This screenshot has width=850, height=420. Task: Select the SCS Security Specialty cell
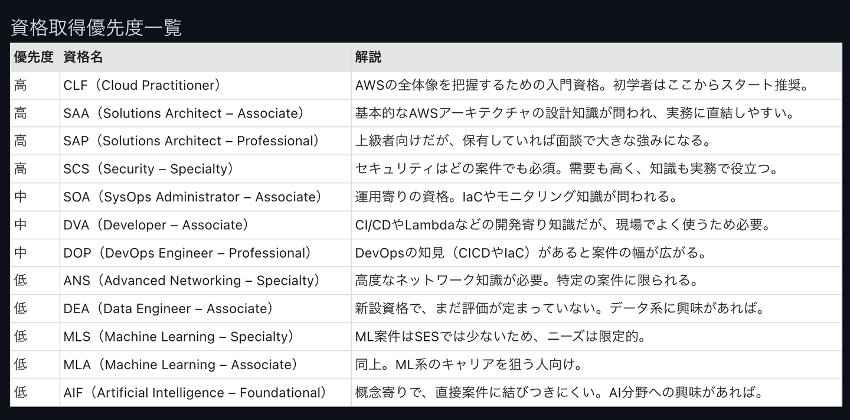[x=149, y=169]
